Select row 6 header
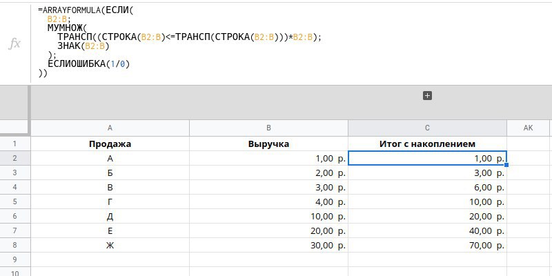This screenshot has width=552, height=276. click(14, 216)
